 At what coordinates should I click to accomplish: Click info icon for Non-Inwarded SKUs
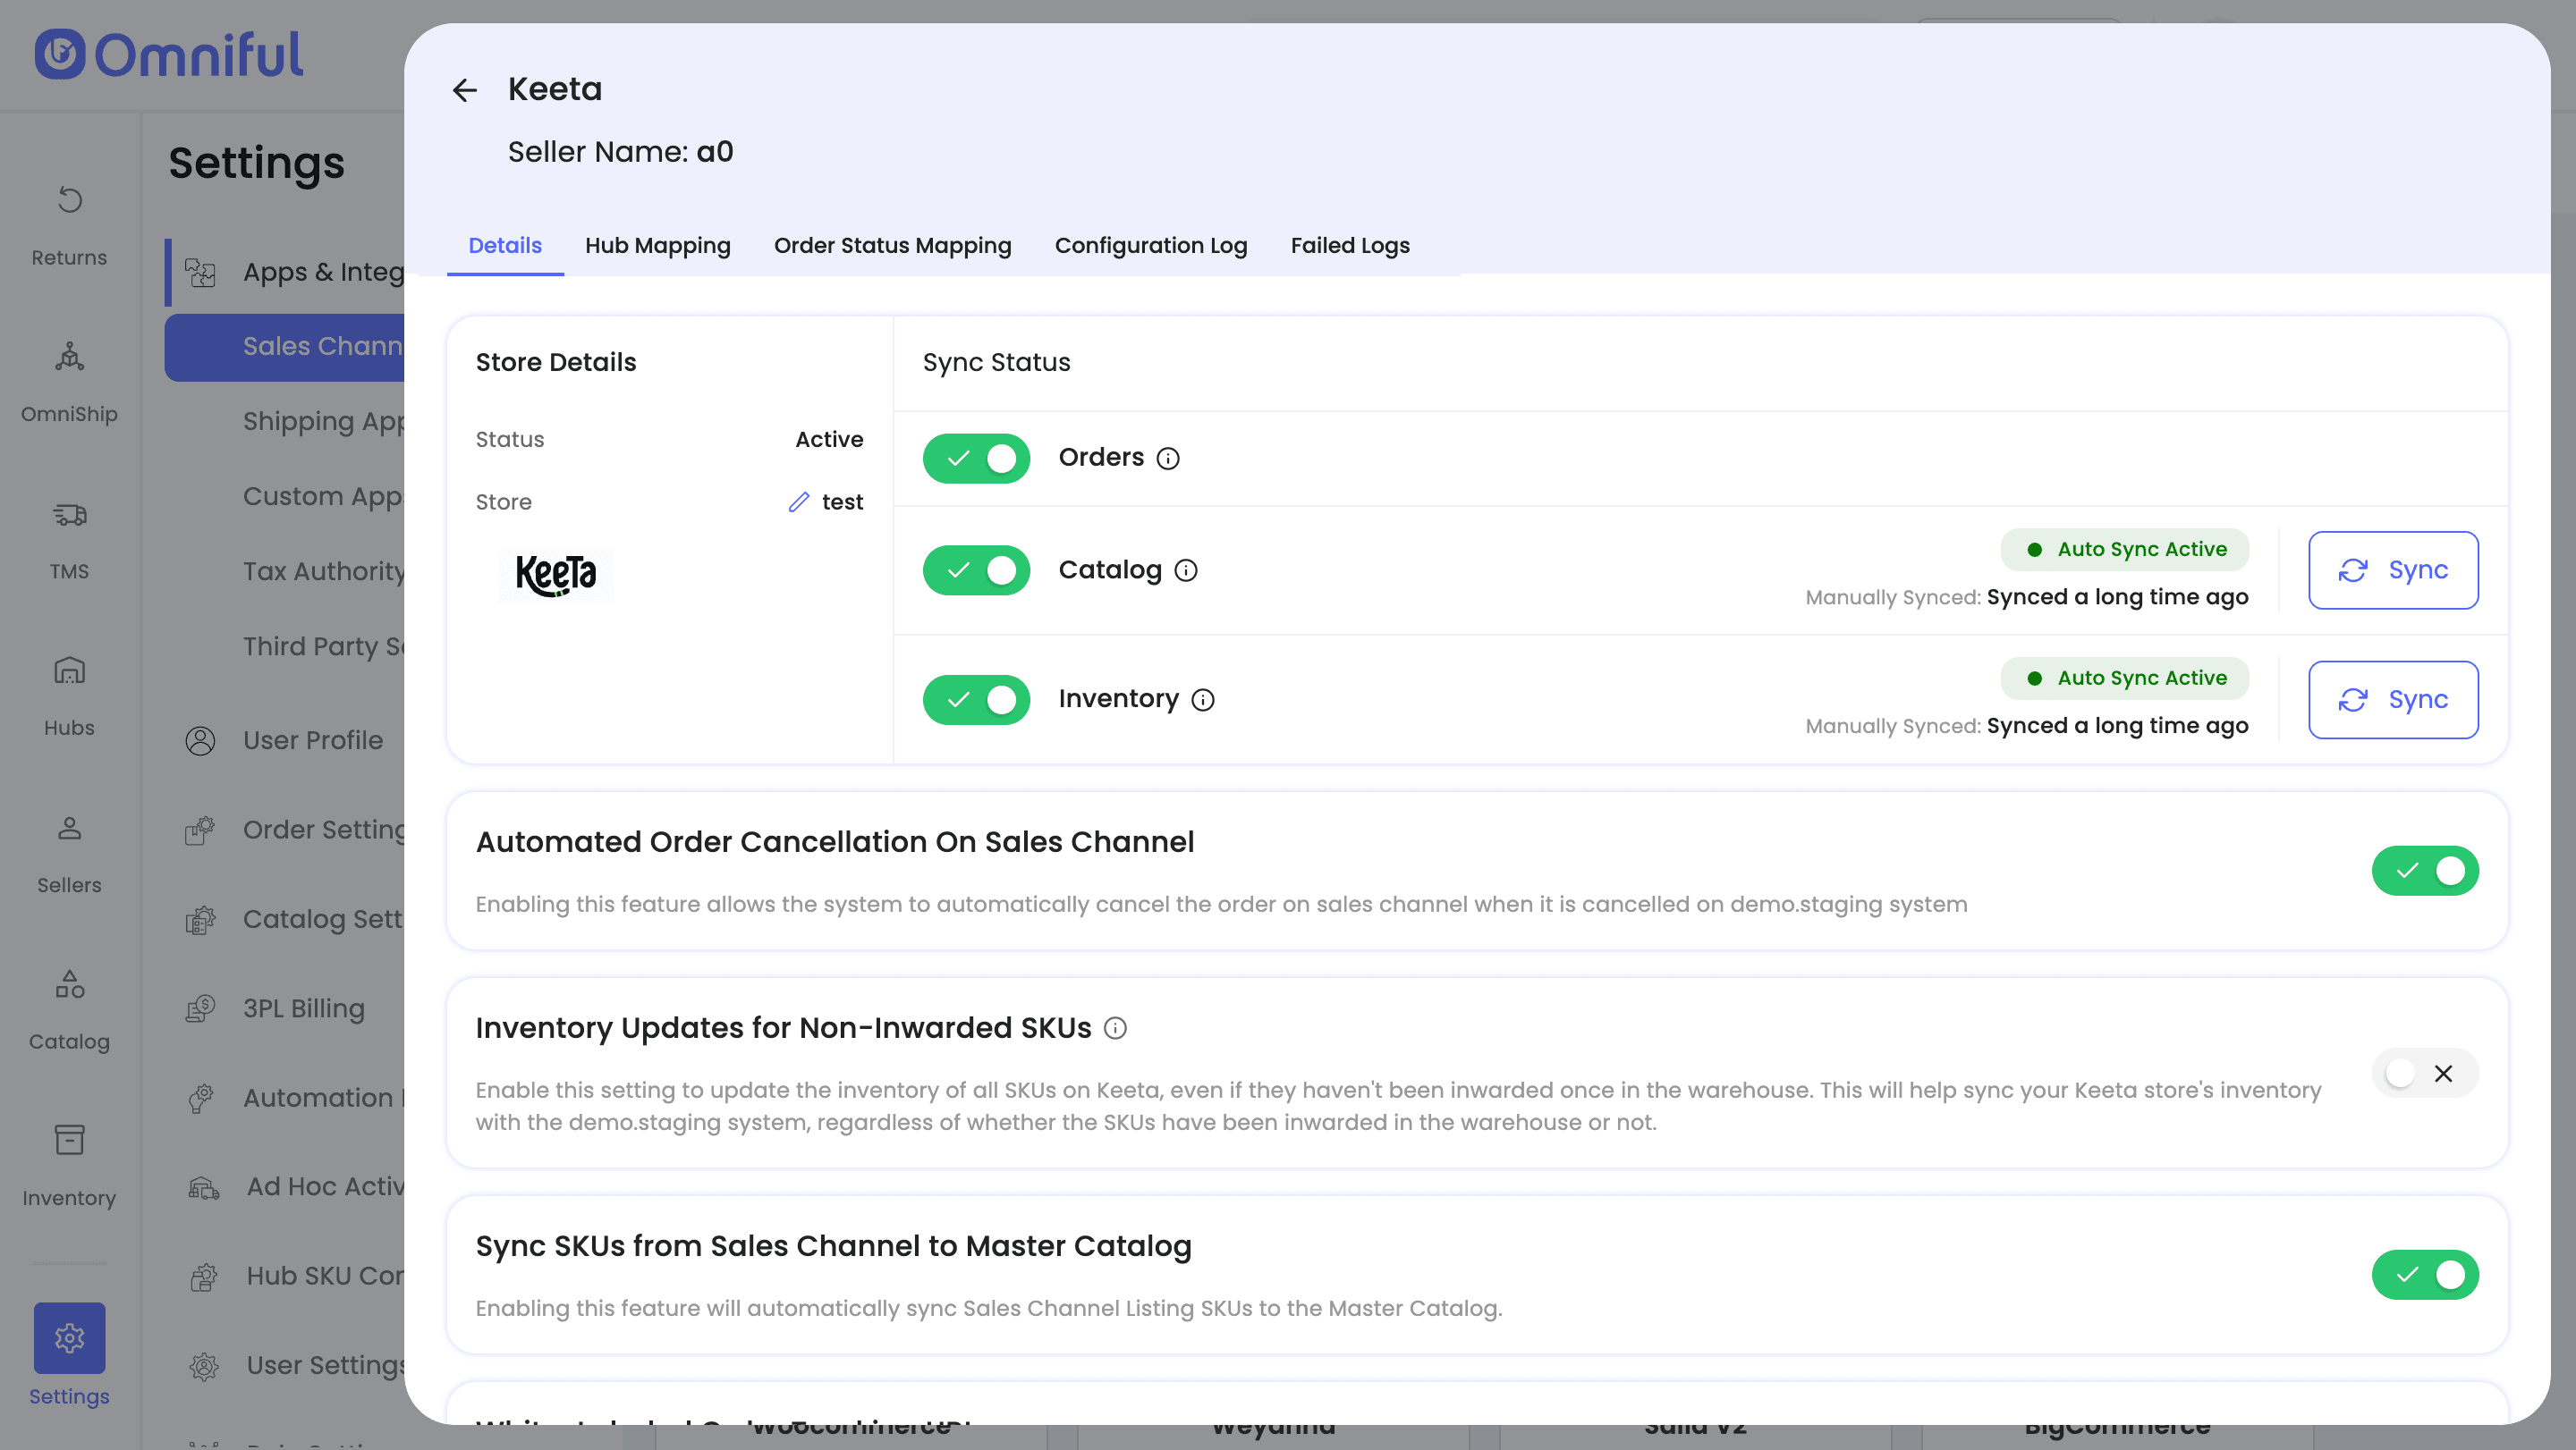[1115, 1028]
